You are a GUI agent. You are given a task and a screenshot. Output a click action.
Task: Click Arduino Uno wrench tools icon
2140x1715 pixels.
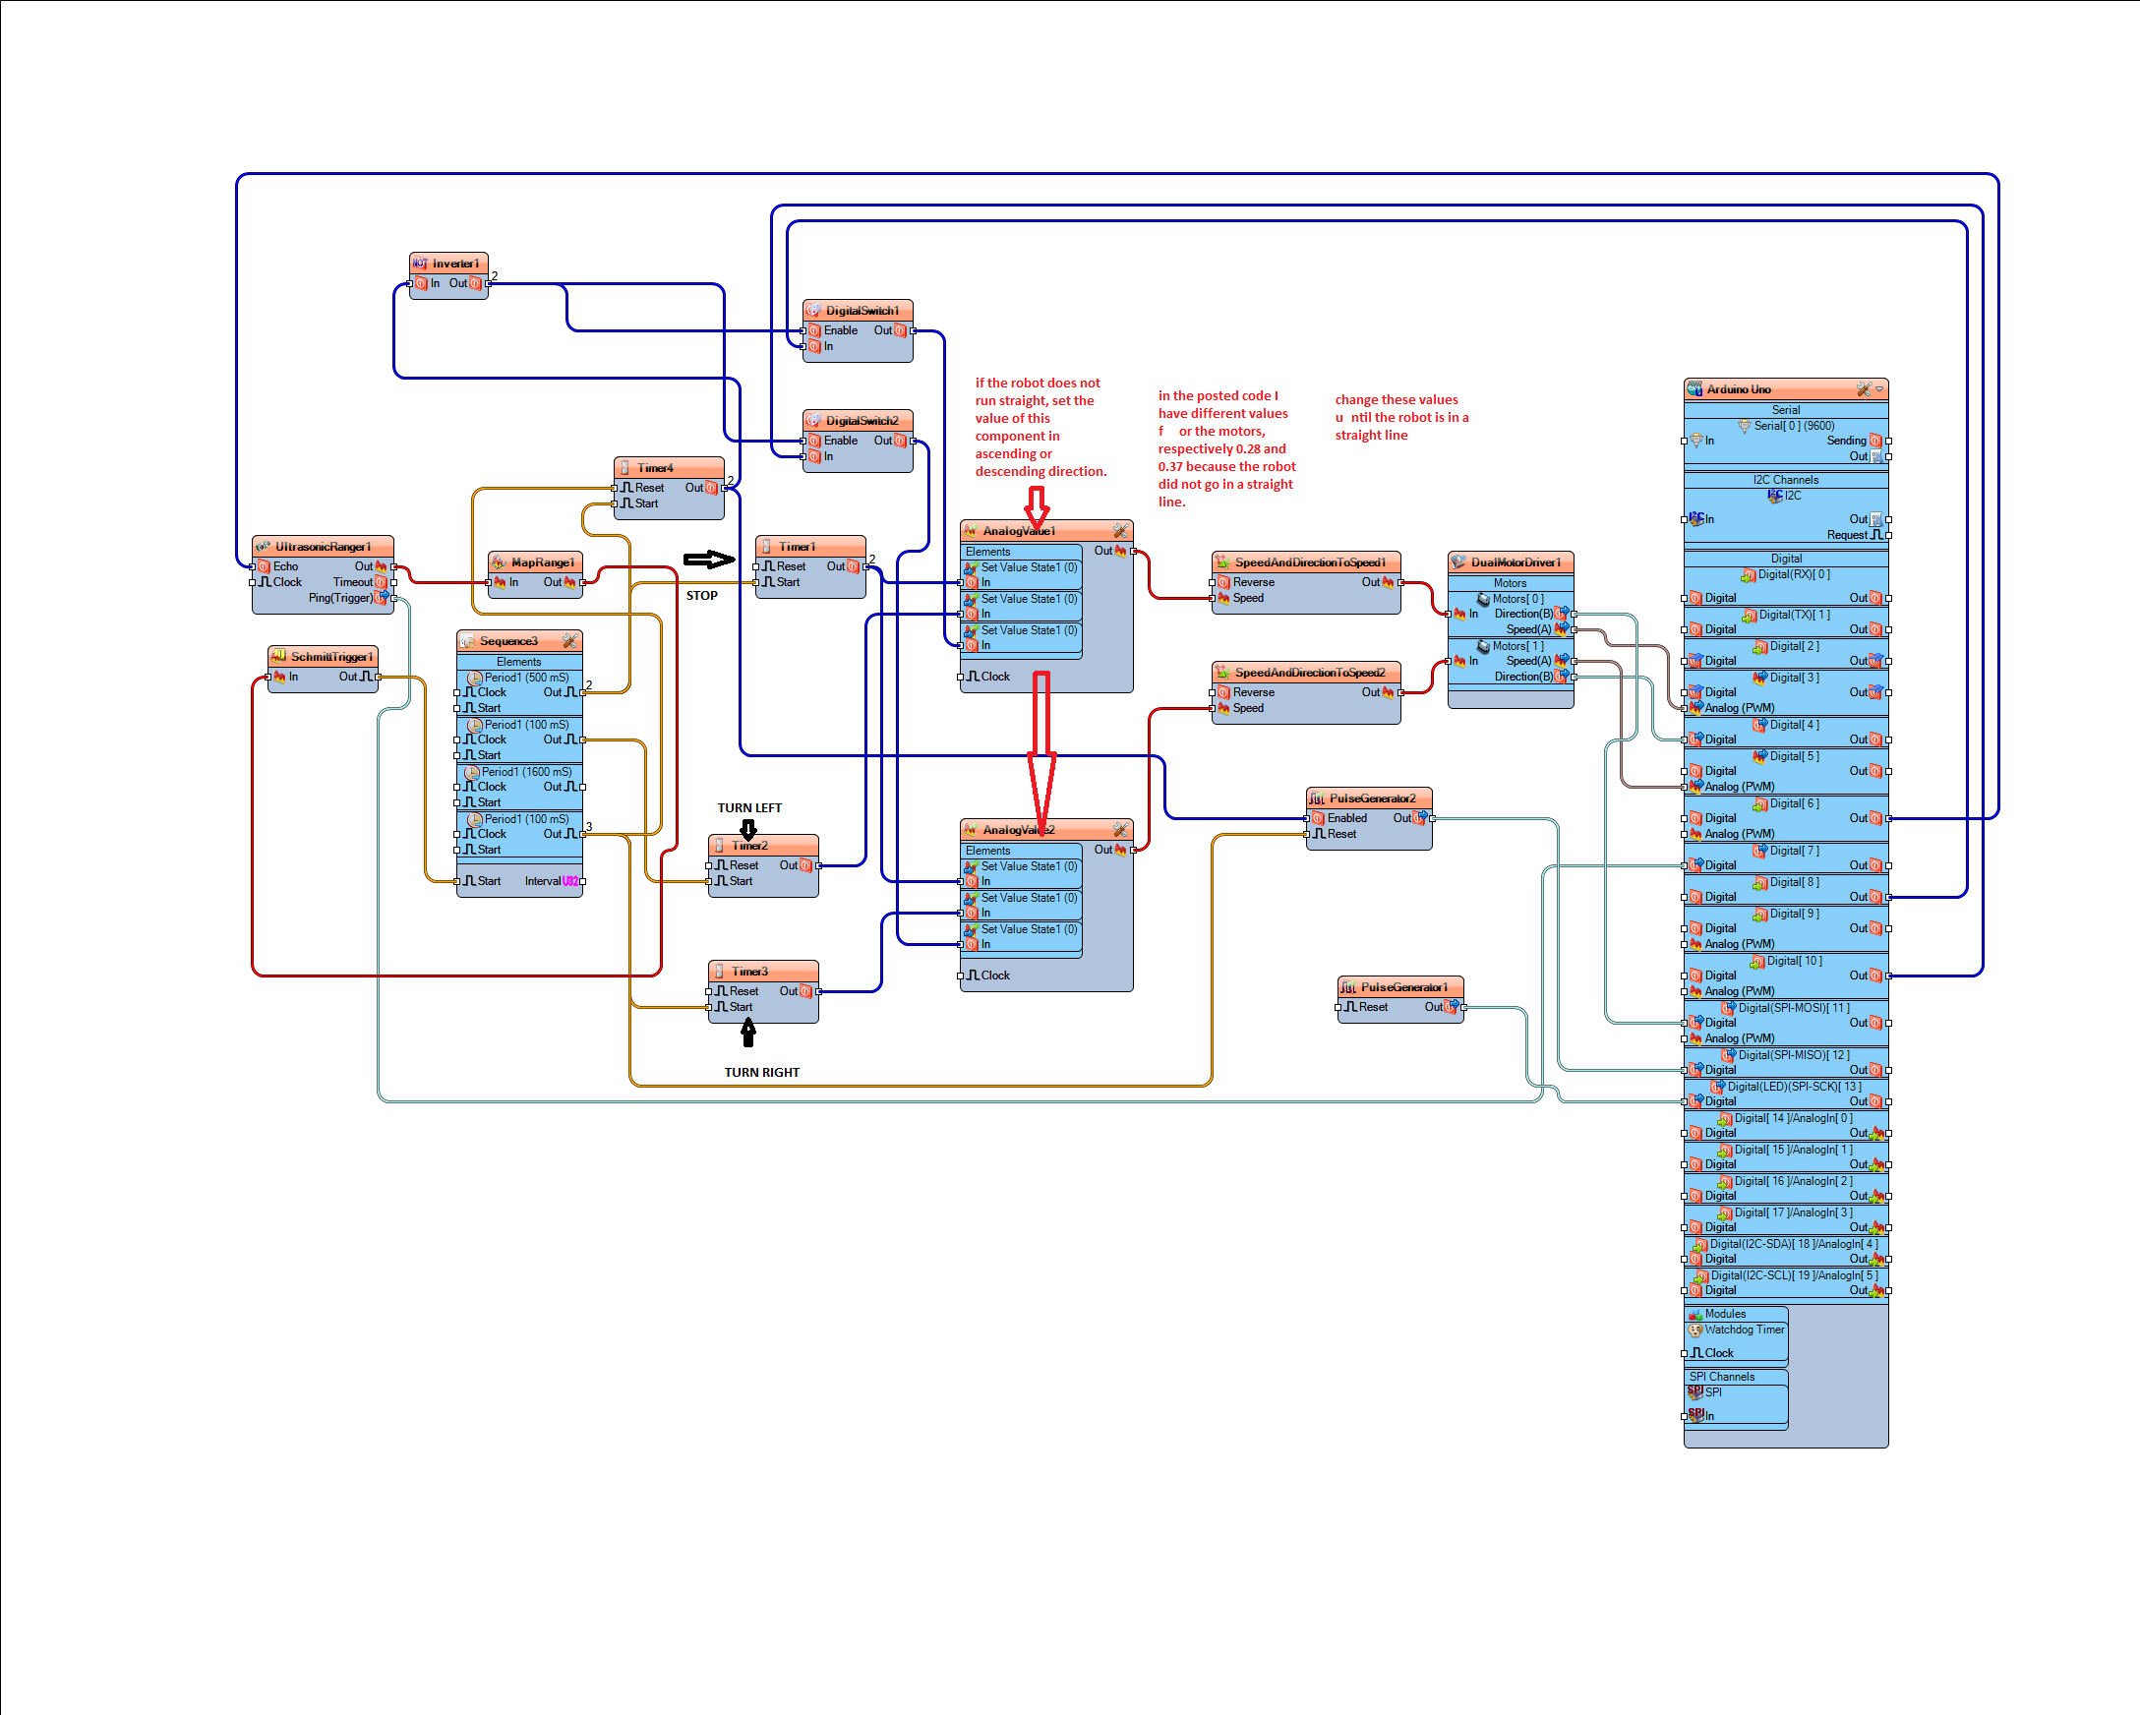click(x=1863, y=389)
